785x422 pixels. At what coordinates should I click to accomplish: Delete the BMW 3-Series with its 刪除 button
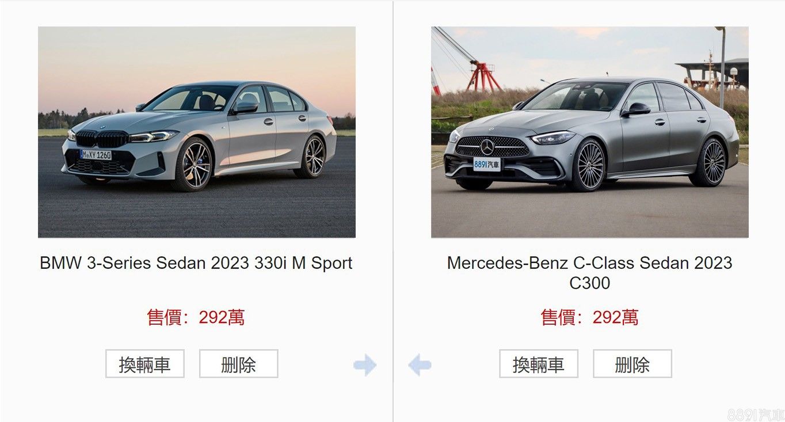coord(239,364)
